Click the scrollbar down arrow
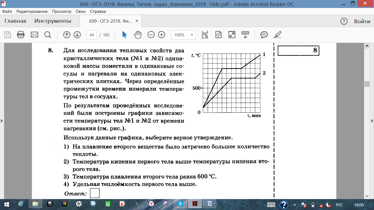The width and height of the screenshot is (374, 210). click(367, 196)
